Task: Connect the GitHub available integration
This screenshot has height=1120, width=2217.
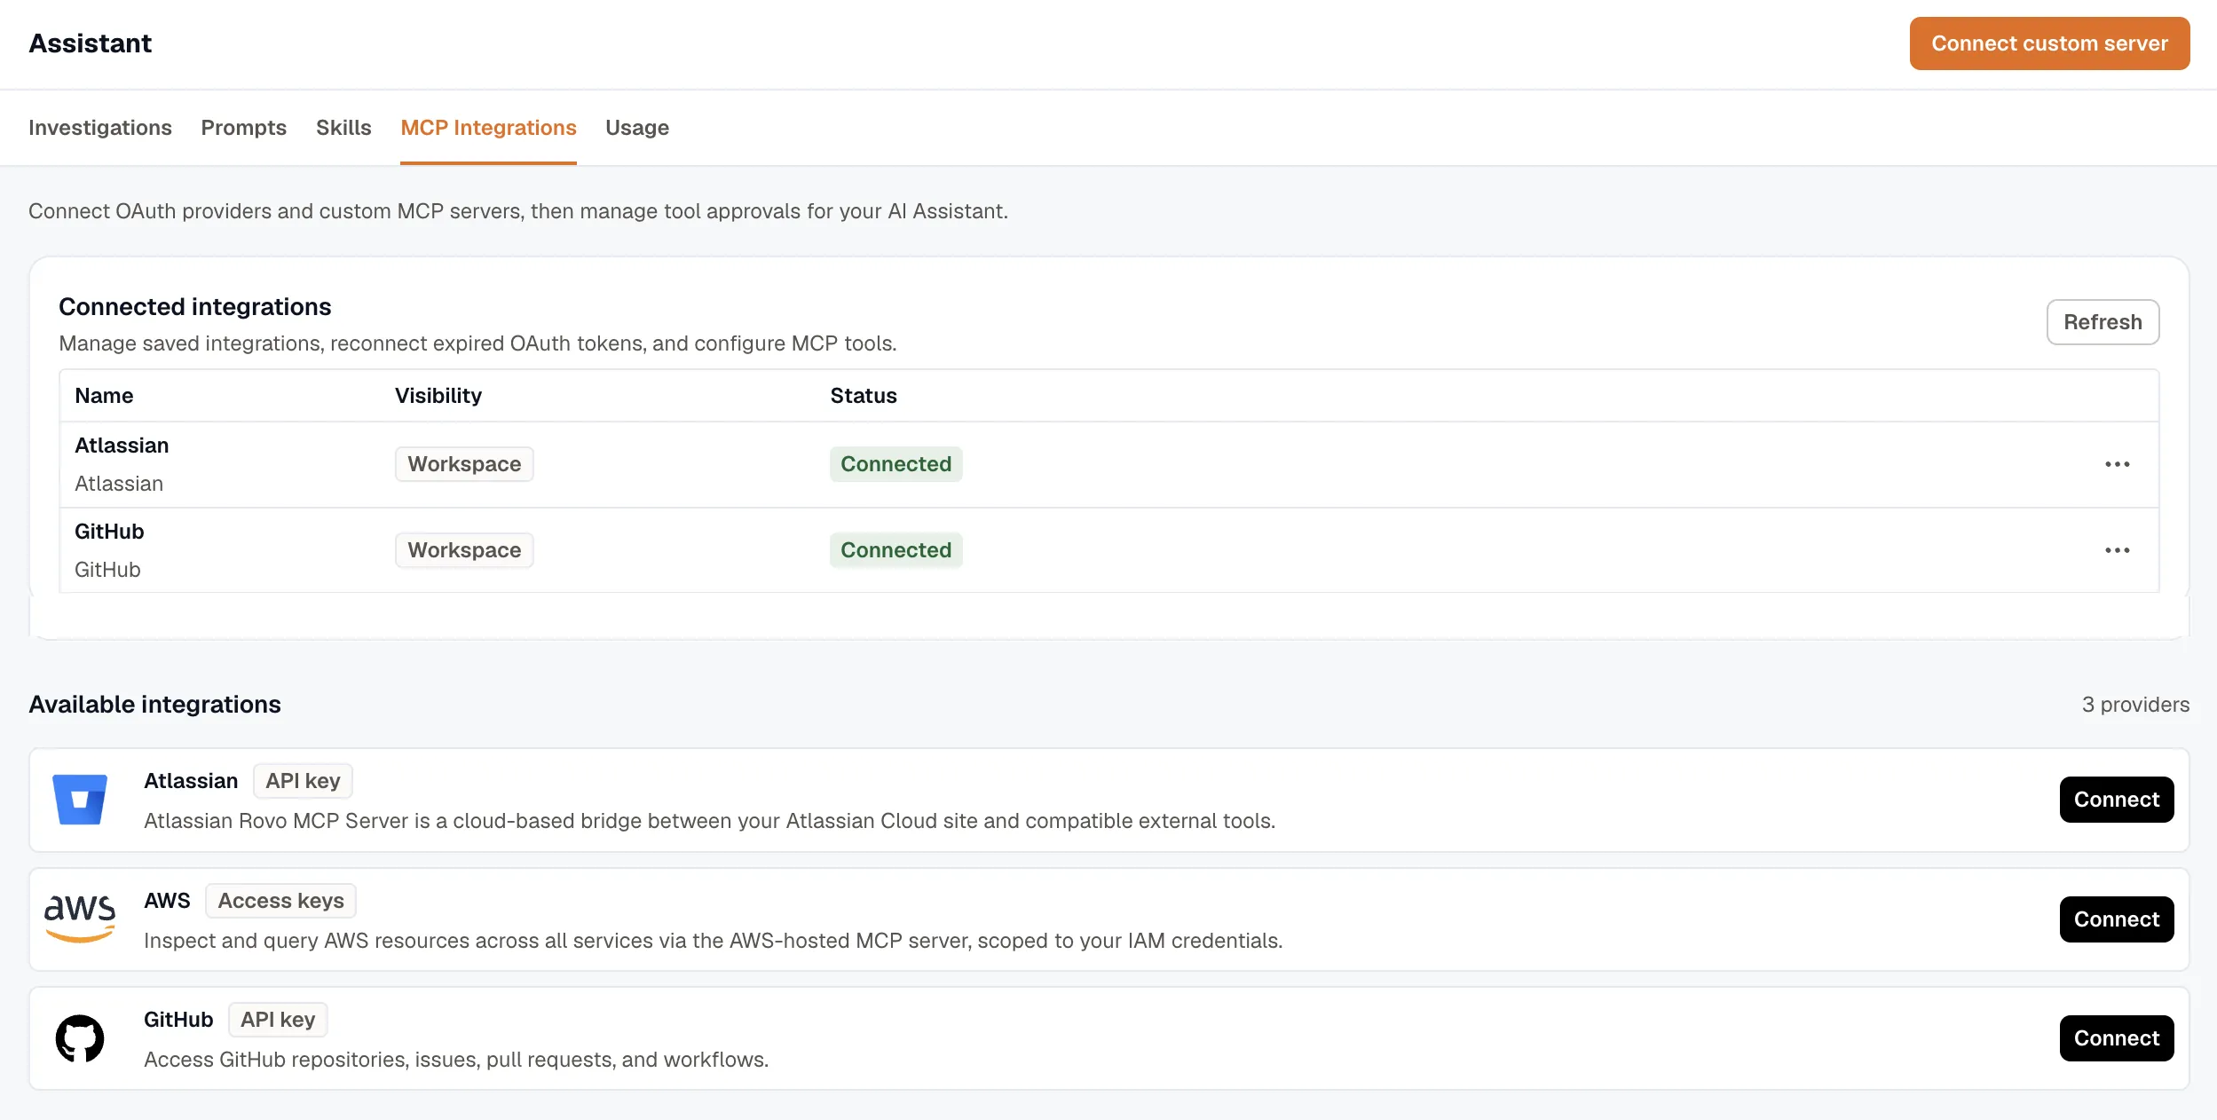Action: [2117, 1038]
